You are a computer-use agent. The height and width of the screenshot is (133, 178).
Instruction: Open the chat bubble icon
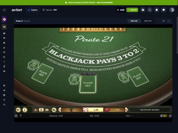164,10
